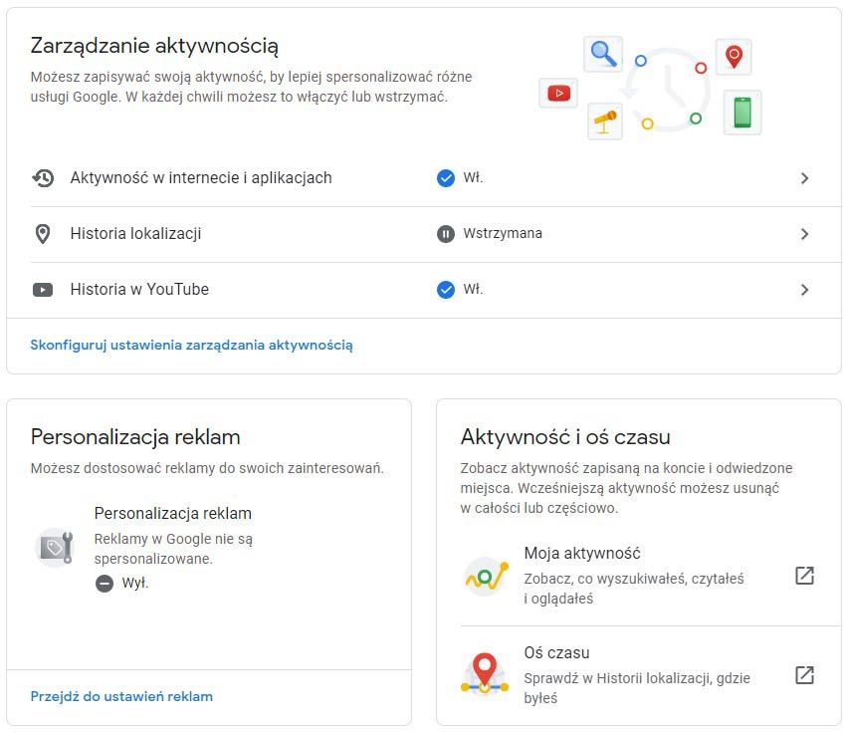This screenshot has width=849, height=732.
Task: Open the Historia w YouTube setting
Action: tap(435, 290)
